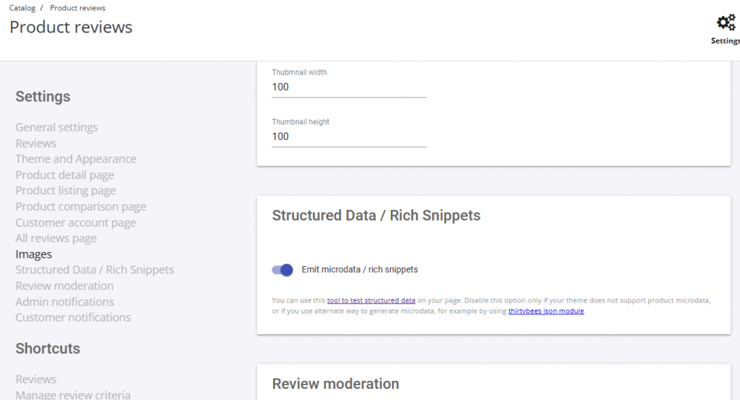Toggle Emit microdata / rich snippets switch
740x400 pixels.
tap(283, 270)
